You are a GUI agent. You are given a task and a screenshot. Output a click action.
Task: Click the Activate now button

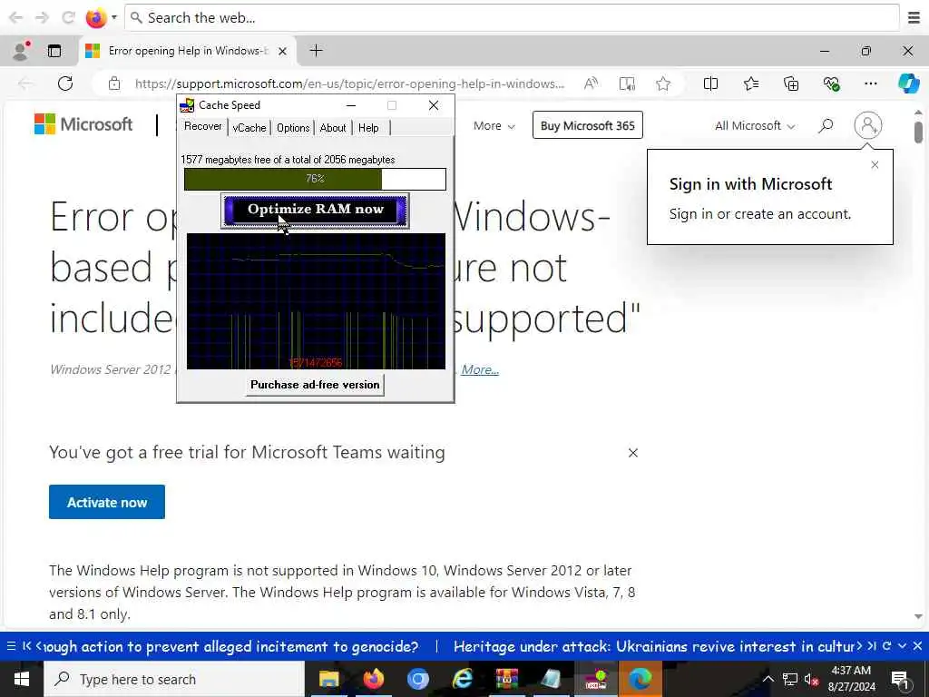107,502
